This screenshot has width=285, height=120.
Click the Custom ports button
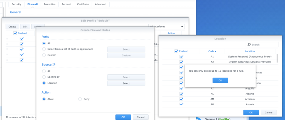coord(126,56)
